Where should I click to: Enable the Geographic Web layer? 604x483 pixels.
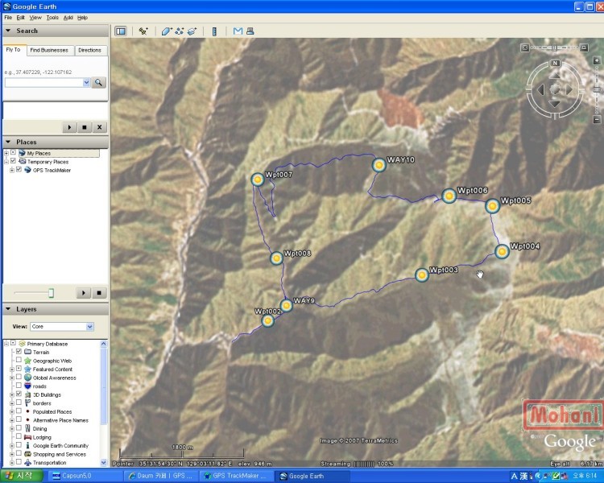19,360
